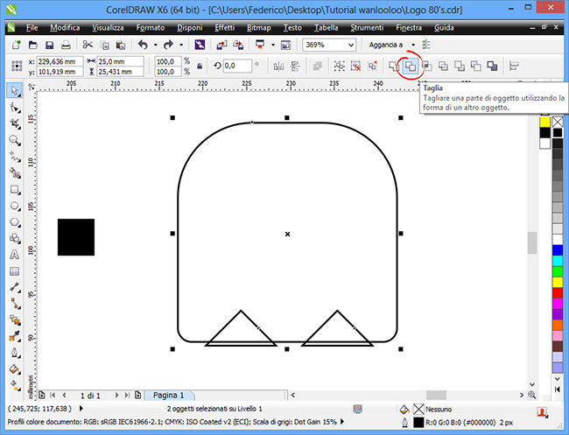Toggle mirror horizontally button

278,66
